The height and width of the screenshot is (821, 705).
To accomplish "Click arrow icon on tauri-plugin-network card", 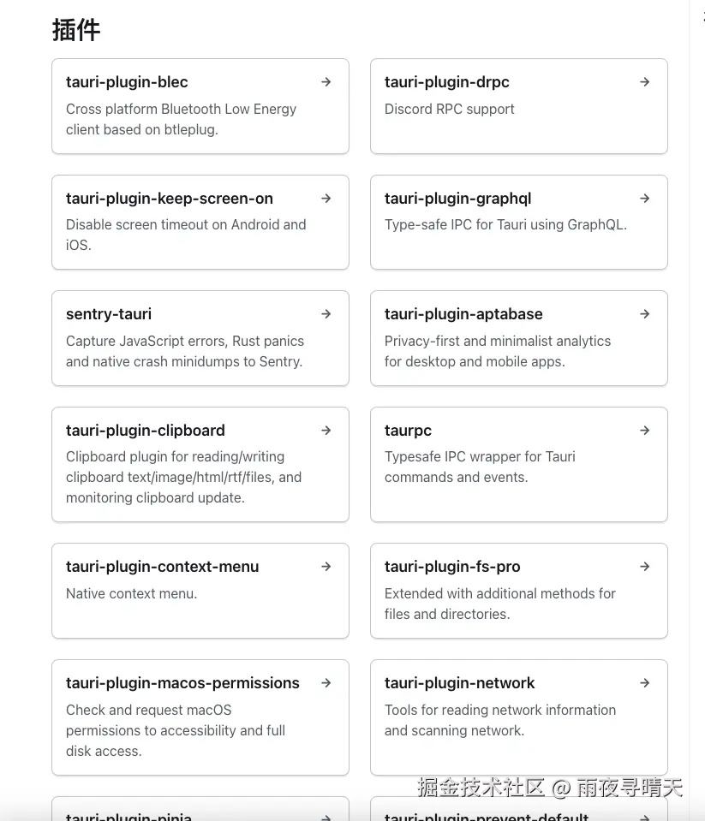I will tap(645, 683).
